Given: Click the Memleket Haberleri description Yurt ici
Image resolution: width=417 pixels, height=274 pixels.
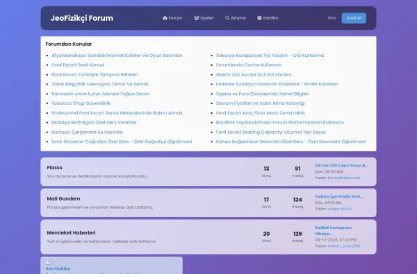Looking at the screenshot, I should 101,241.
